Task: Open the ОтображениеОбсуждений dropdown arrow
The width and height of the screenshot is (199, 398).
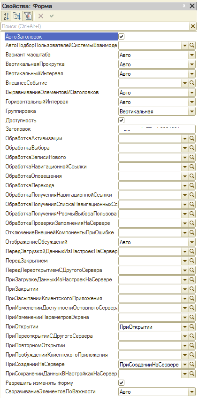Action: point(192,242)
